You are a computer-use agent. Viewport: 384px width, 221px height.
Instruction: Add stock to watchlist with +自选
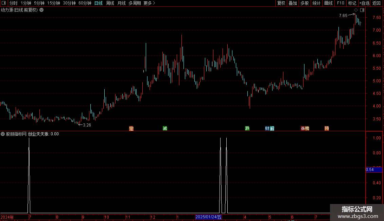click(364, 3)
